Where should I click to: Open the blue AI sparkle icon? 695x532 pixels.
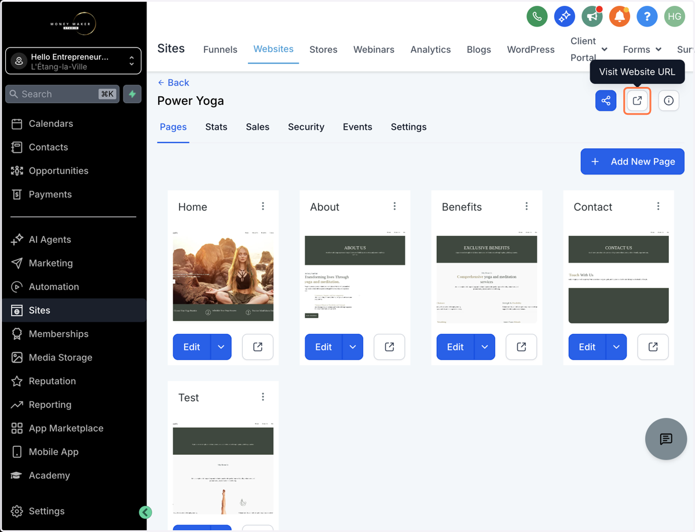click(564, 17)
